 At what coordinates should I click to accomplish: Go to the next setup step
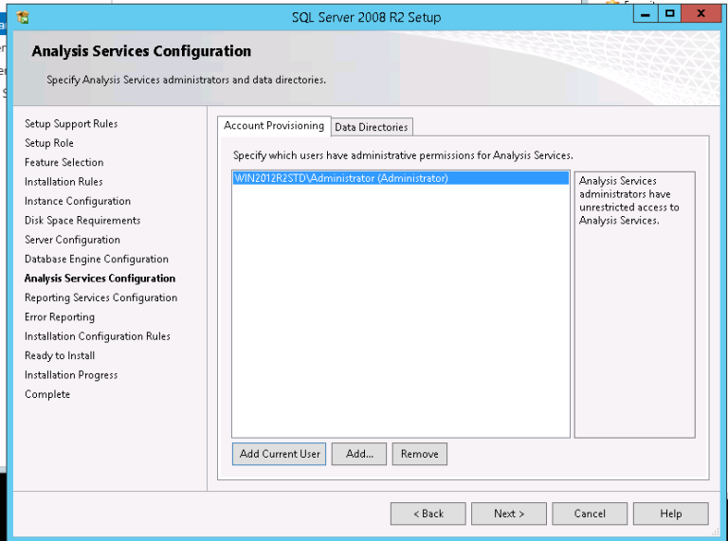coord(509,514)
